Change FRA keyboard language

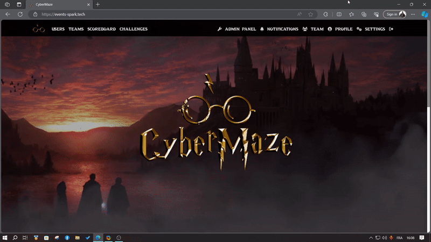point(400,238)
